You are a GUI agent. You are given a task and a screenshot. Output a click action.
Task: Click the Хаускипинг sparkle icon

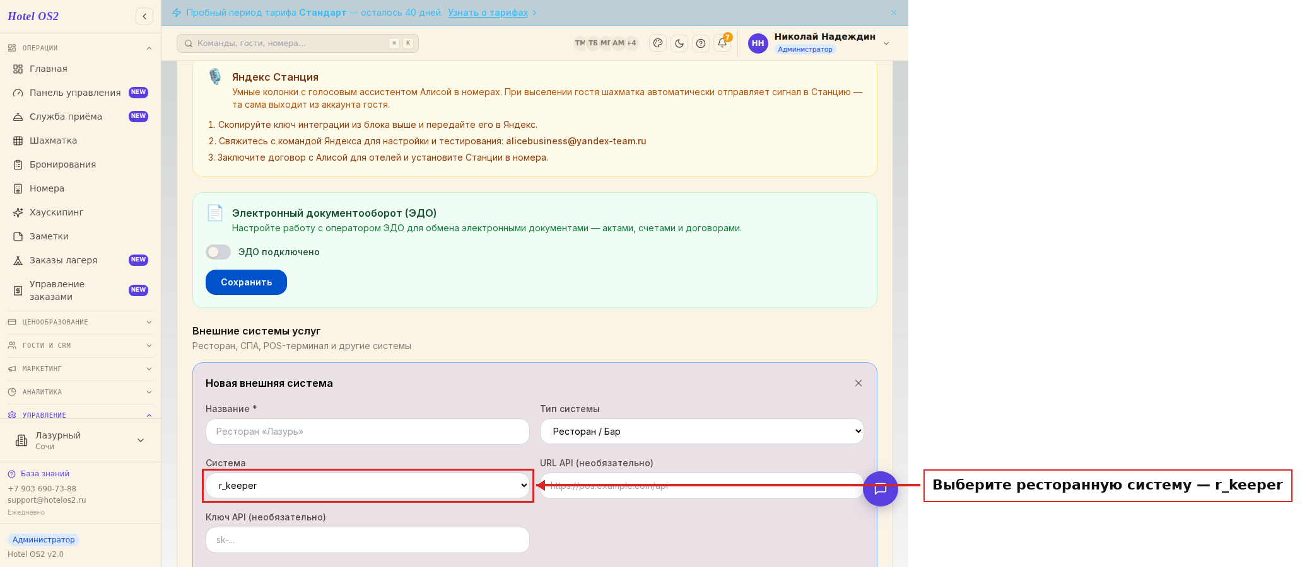pos(18,212)
